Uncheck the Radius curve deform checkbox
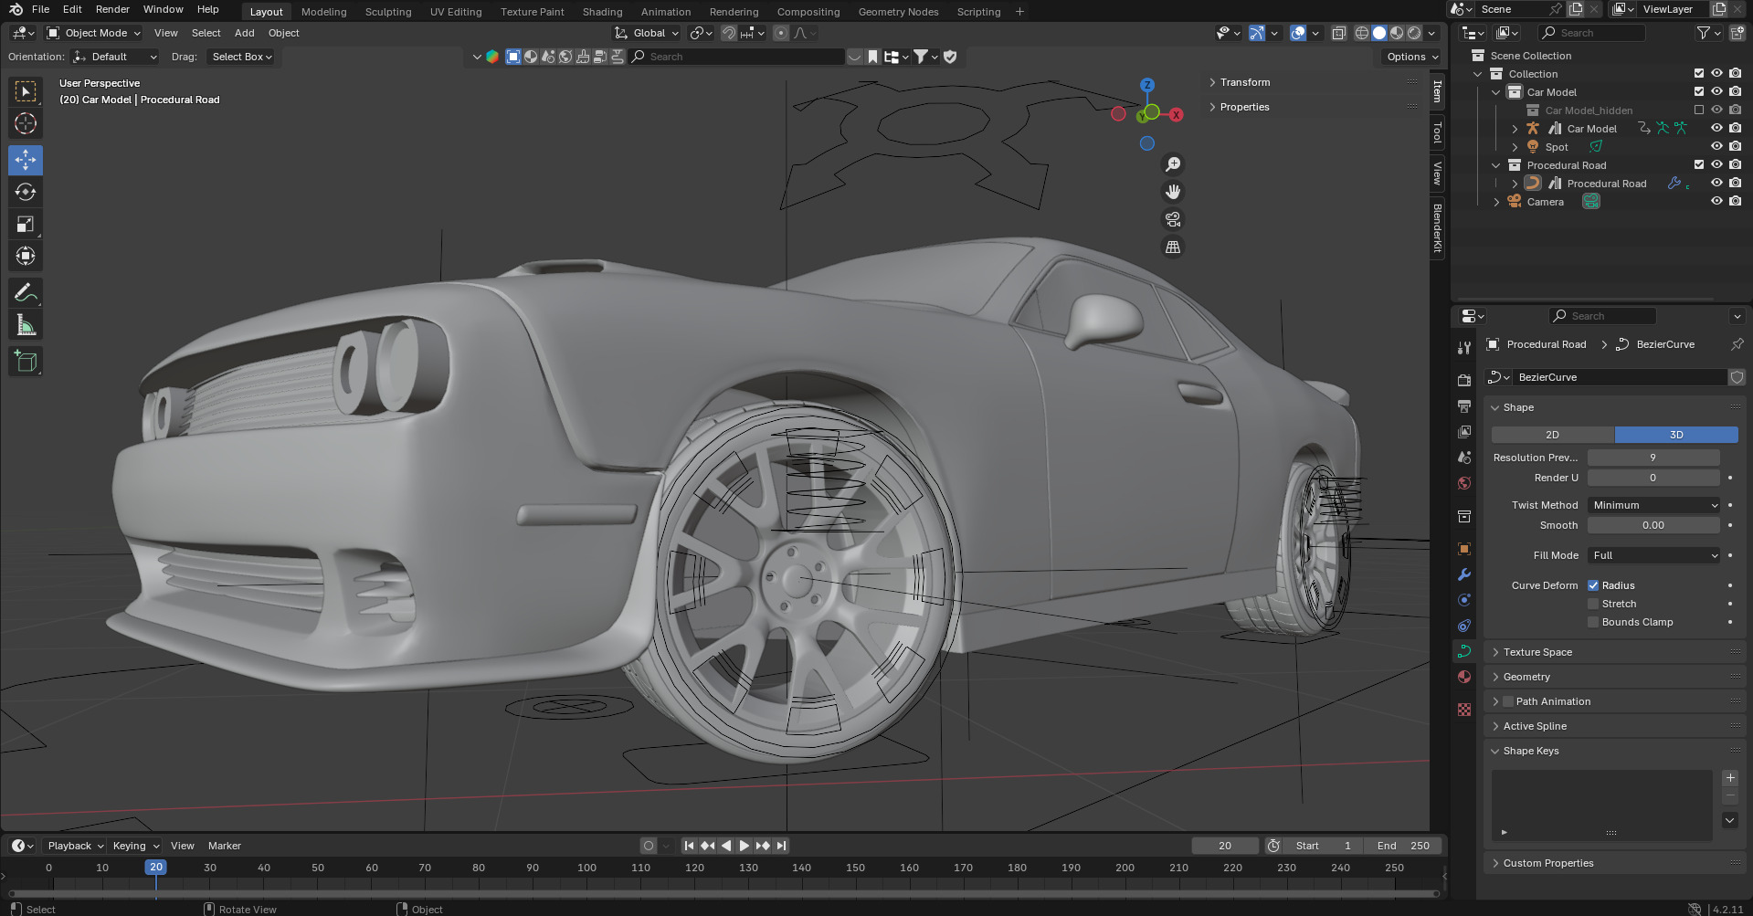This screenshot has height=916, width=1753. (1593, 585)
